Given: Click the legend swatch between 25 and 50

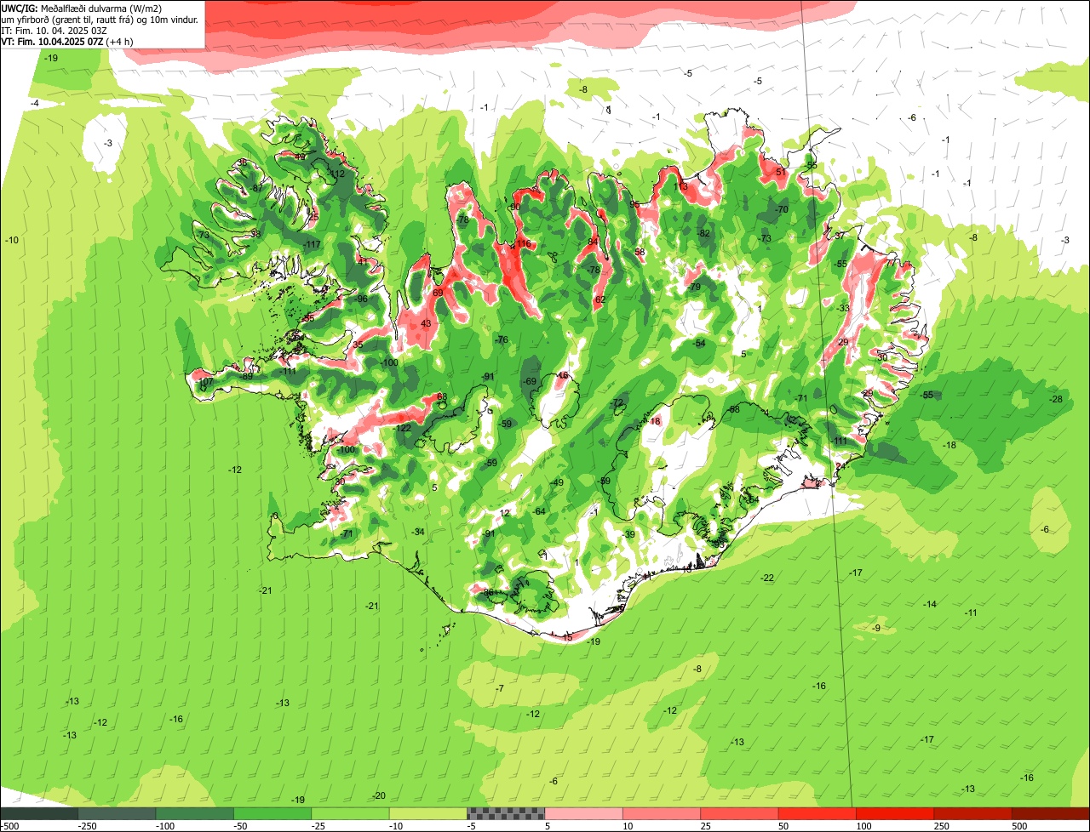Looking at the screenshot, I should pos(739,813).
